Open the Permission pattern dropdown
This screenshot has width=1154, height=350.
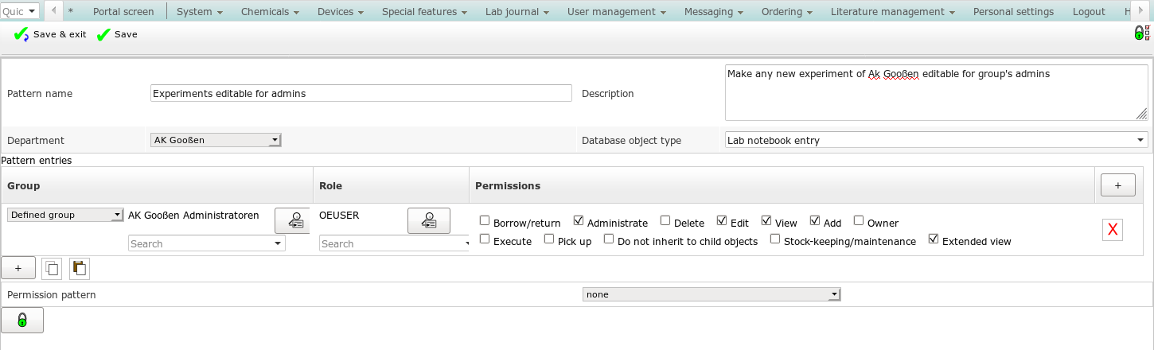(712, 294)
